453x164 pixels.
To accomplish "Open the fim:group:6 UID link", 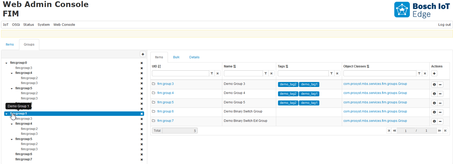I will (165, 111).
